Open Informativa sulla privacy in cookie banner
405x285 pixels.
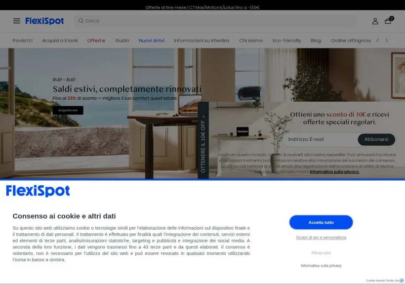pos(321,266)
